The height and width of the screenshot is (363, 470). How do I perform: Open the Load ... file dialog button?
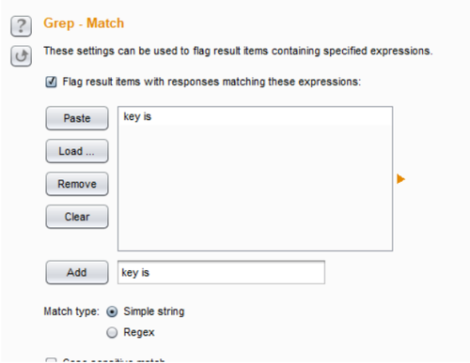pyautogui.click(x=77, y=151)
